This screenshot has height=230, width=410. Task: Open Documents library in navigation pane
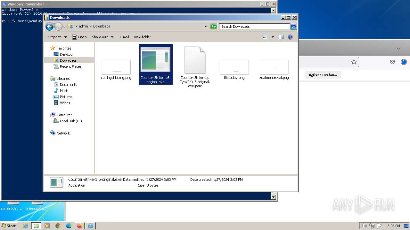[x=65, y=85]
